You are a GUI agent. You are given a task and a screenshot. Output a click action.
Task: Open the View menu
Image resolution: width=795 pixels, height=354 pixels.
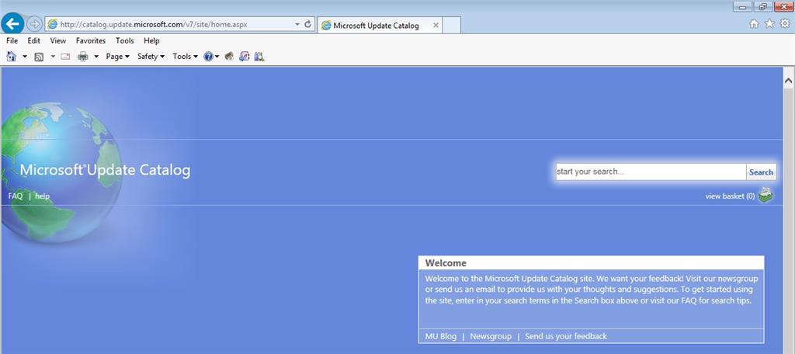57,40
